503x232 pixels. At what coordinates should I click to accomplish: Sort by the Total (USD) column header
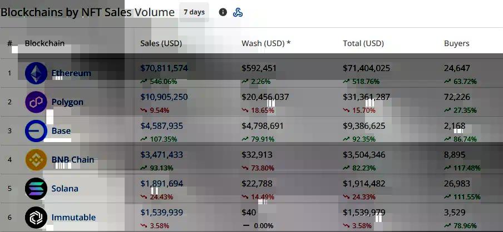click(x=363, y=43)
